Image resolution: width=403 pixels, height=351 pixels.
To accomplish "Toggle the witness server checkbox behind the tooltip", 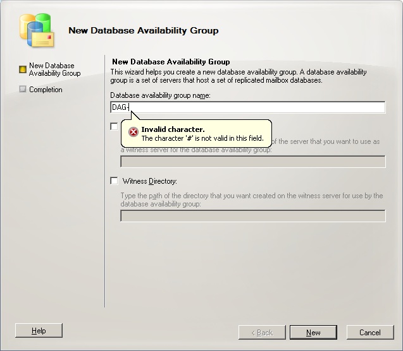I will click(x=114, y=126).
